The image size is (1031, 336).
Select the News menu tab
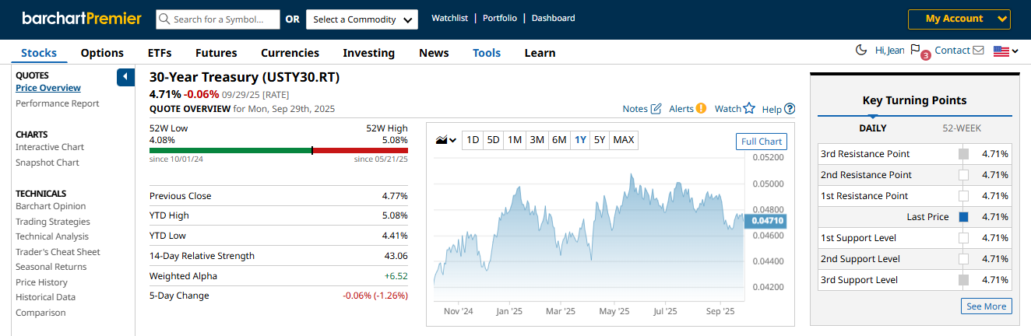pyautogui.click(x=434, y=53)
